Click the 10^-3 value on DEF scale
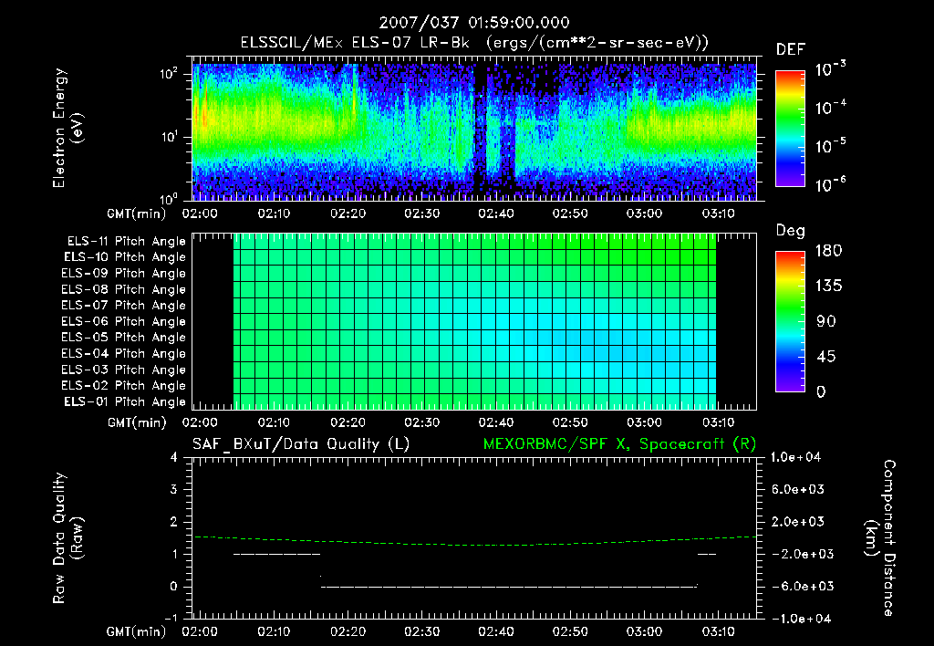This screenshot has width=934, height=646. 830,69
